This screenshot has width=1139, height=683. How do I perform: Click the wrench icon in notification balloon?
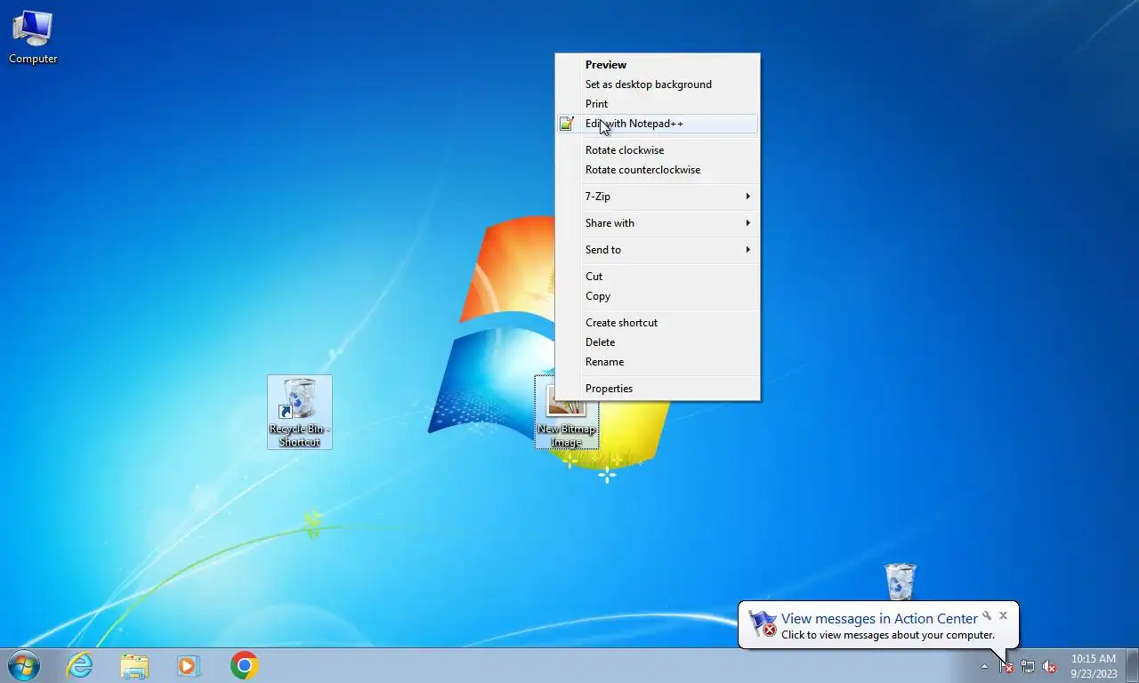[x=987, y=615]
